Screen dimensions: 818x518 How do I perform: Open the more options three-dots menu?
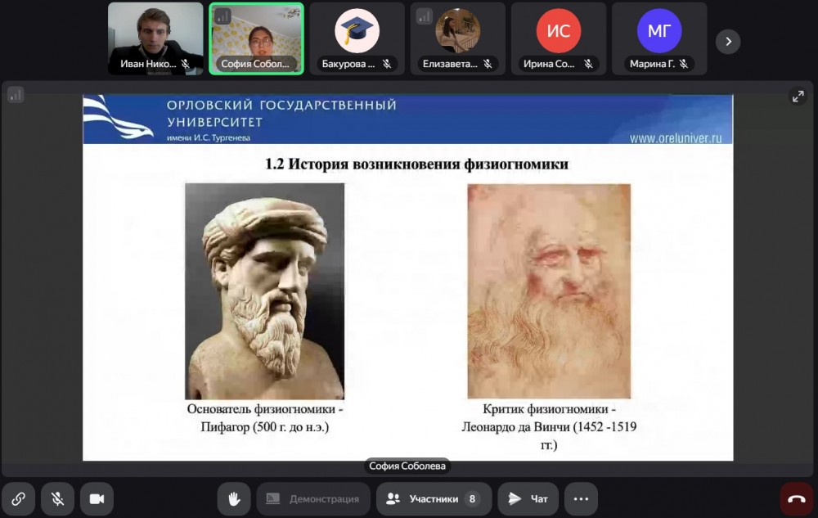pos(581,498)
